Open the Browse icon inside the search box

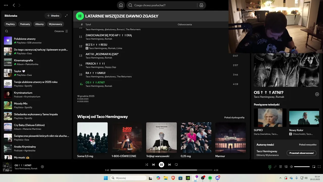201,5
